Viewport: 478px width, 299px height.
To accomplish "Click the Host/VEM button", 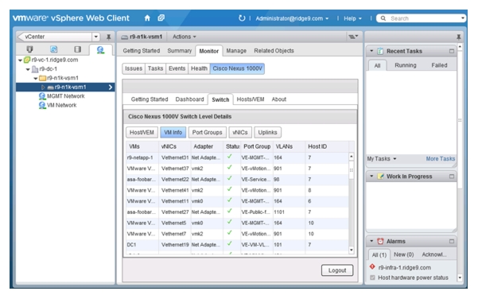I will 142,133.
